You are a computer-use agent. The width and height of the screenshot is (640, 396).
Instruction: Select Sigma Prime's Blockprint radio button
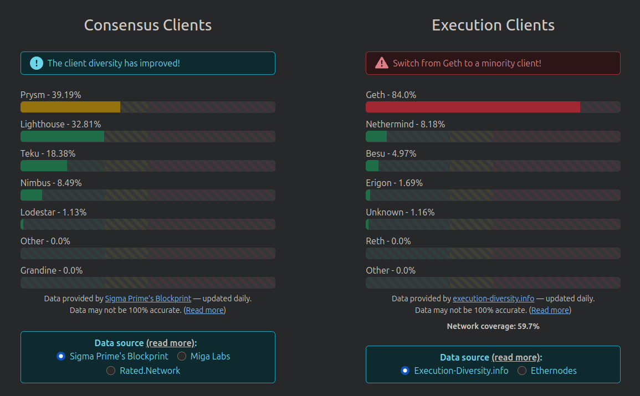(x=61, y=357)
